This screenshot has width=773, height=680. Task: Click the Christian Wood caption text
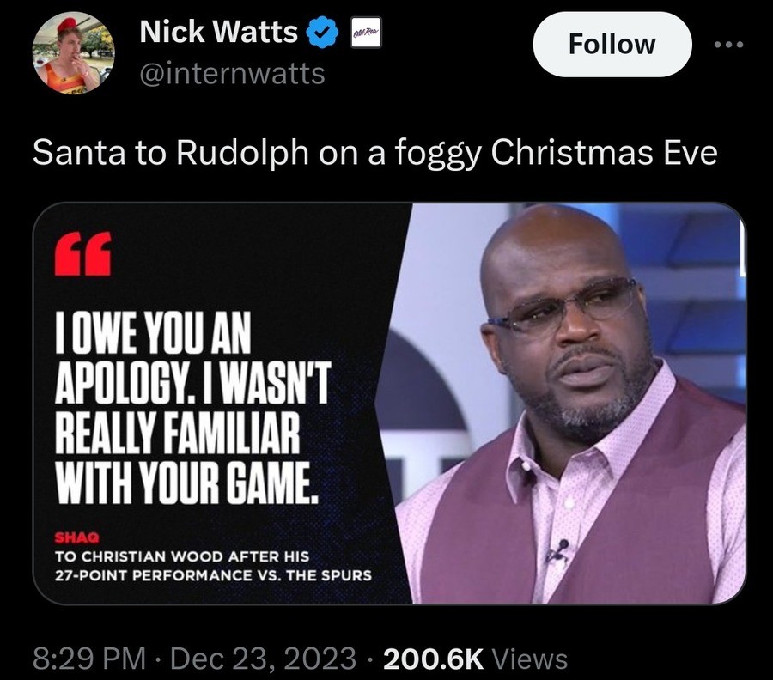(x=213, y=566)
